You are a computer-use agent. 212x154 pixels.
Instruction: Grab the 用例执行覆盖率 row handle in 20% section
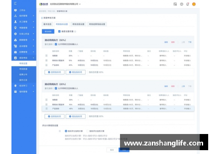tap(46, 105)
